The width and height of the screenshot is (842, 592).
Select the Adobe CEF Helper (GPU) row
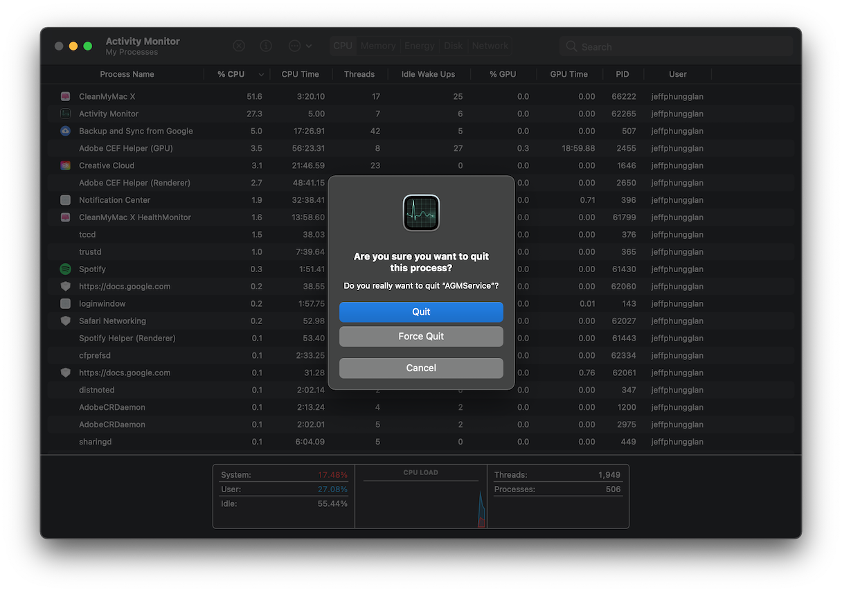pyautogui.click(x=421, y=148)
